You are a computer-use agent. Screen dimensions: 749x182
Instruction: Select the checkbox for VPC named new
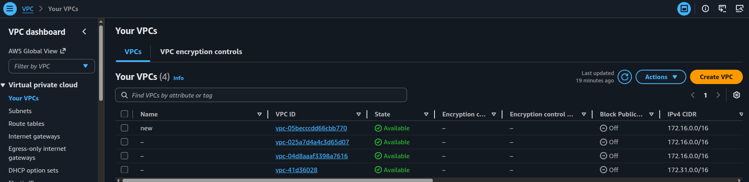(124, 128)
